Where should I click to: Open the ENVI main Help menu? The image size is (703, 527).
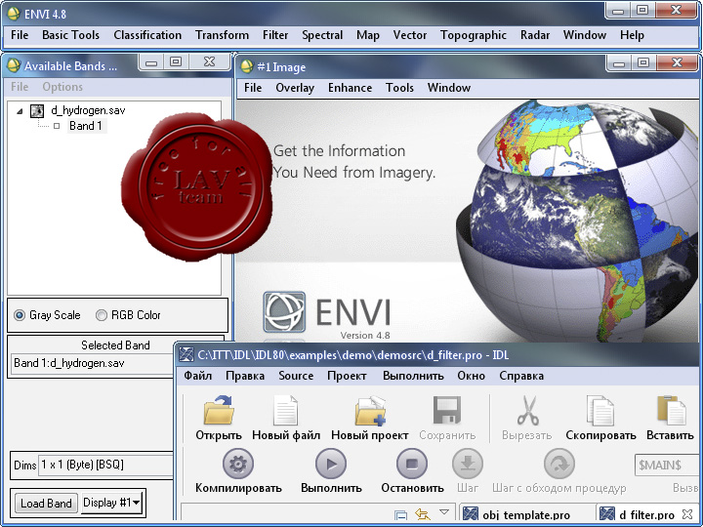[x=632, y=35]
